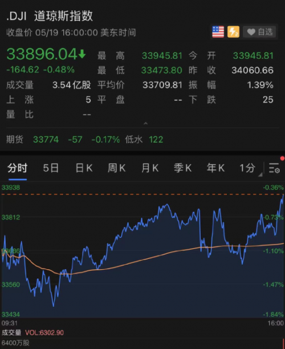Tap the 成交量 value 3.54亿股

click(72, 85)
